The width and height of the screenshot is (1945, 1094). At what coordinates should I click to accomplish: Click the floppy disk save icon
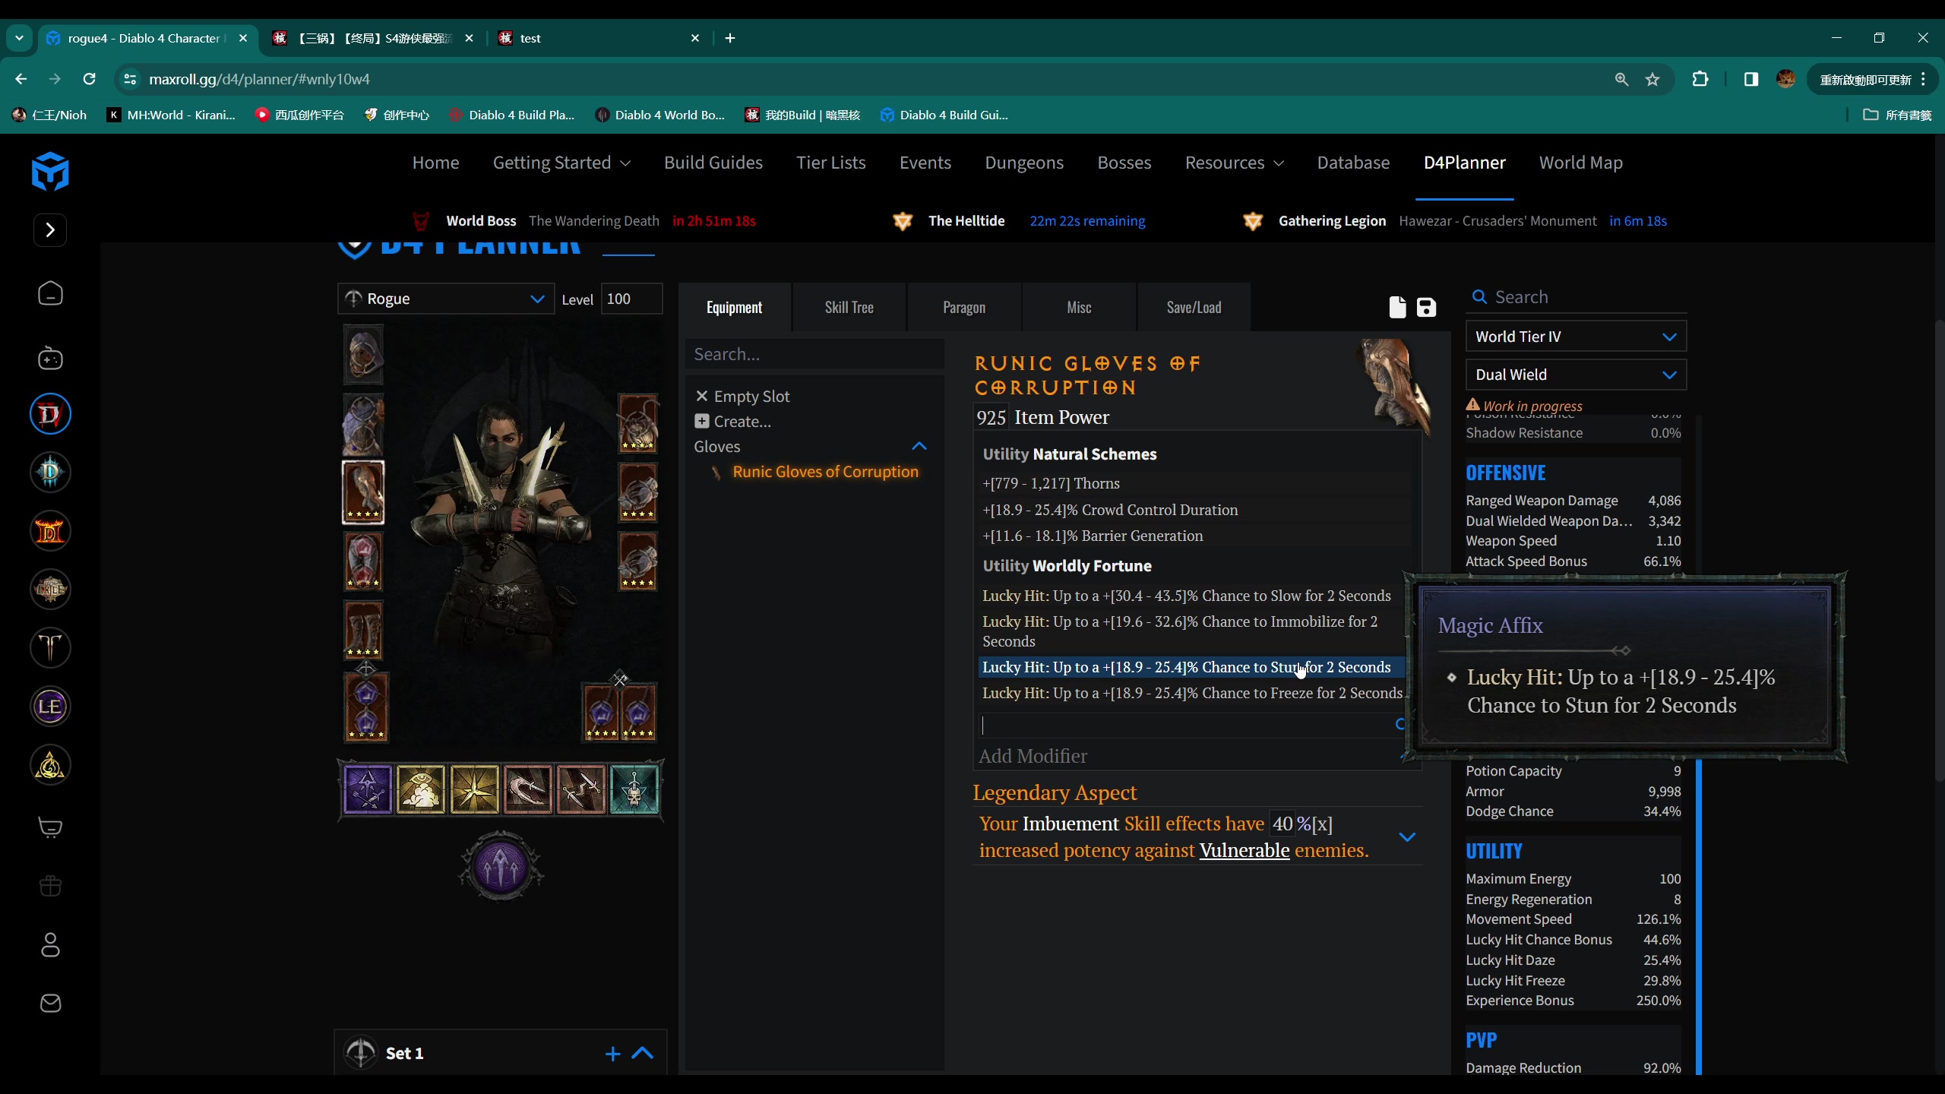pos(1426,307)
